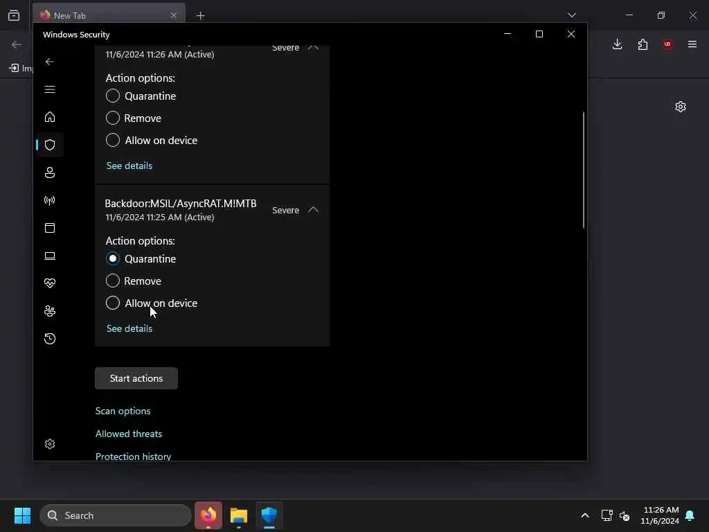The height and width of the screenshot is (532, 709).
Task: Open a new Firefox tab
Action: pos(200,16)
